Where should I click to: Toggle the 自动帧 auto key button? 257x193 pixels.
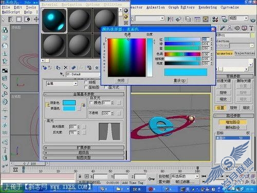tap(163, 176)
